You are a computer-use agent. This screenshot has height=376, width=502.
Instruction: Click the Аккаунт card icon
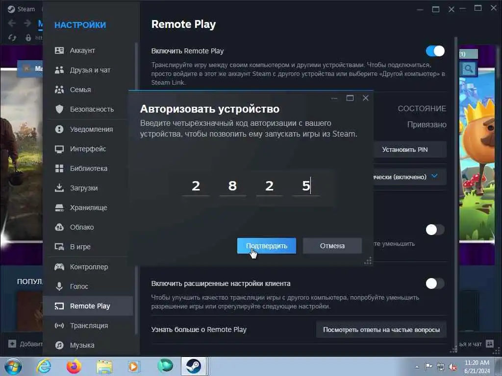(59, 50)
